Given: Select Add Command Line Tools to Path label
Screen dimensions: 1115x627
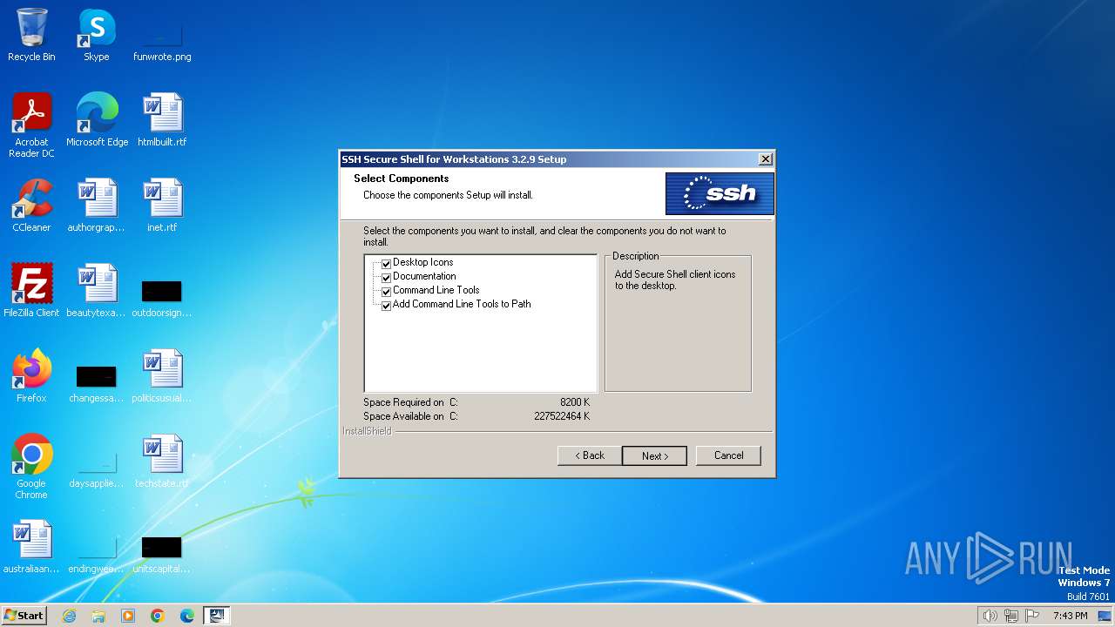Looking at the screenshot, I should click(x=462, y=304).
